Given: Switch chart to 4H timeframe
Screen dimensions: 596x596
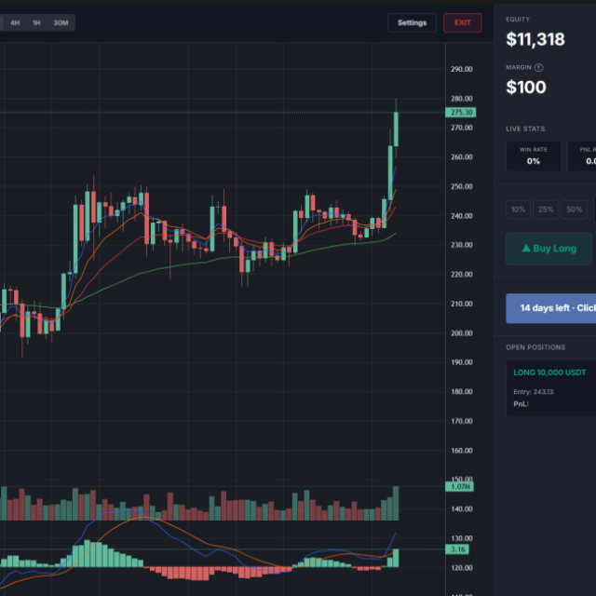Looking at the screenshot, I should click(x=15, y=22).
